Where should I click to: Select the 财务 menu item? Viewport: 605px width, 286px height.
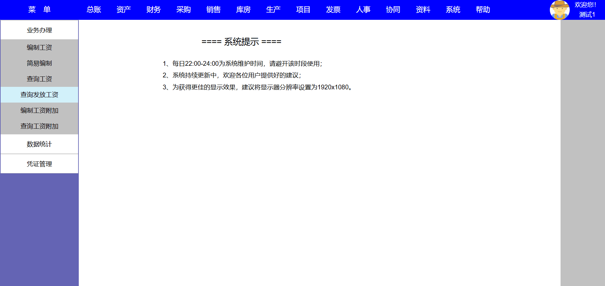153,10
